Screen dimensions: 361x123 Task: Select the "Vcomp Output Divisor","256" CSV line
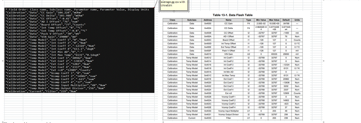(x=55, y=88)
